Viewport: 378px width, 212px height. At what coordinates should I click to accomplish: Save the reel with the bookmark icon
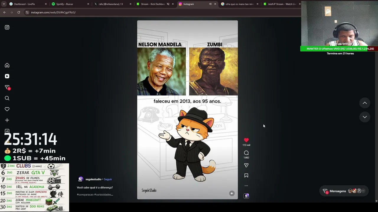(246, 175)
